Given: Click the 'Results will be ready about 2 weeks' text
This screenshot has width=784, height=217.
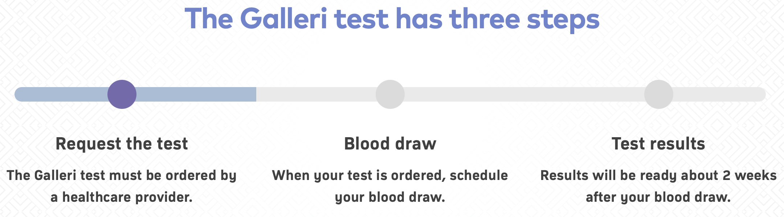Looking at the screenshot, I should click(658, 176).
